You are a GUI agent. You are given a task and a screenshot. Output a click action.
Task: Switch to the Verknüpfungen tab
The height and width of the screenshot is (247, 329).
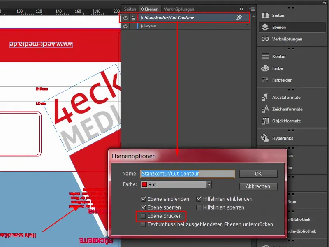[179, 9]
